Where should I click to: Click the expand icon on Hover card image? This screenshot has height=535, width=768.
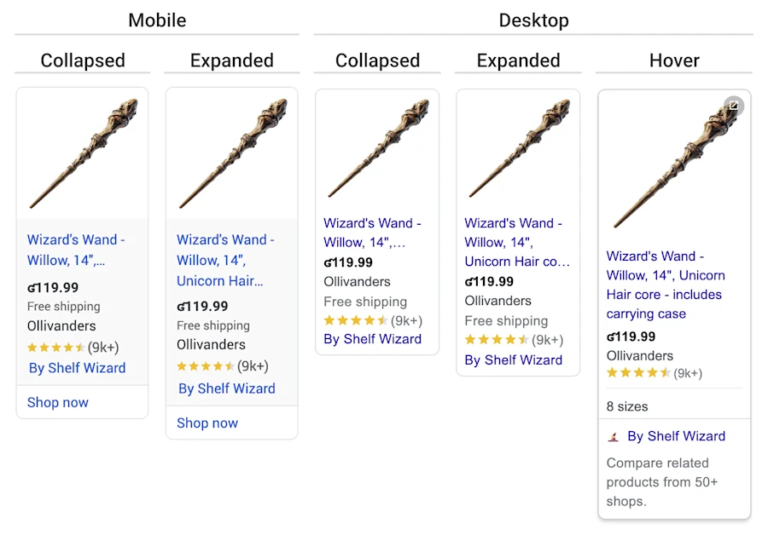(733, 106)
